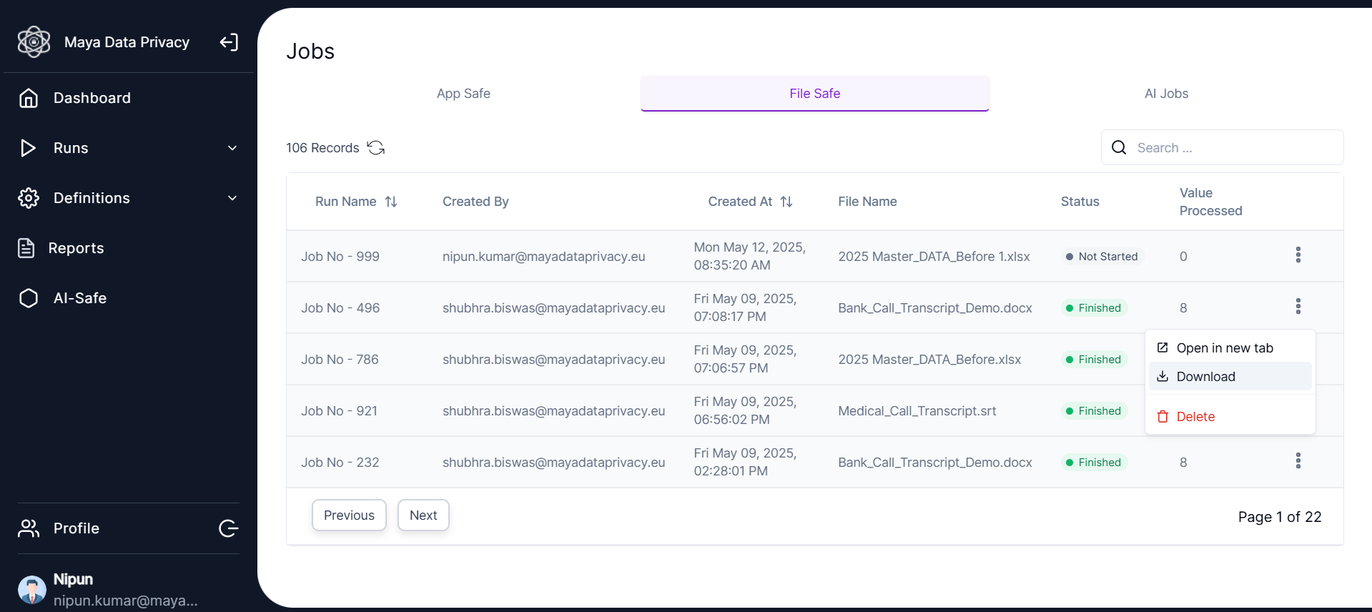The image size is (1372, 612).
Task: Switch to the App Safe tab
Action: click(x=463, y=94)
